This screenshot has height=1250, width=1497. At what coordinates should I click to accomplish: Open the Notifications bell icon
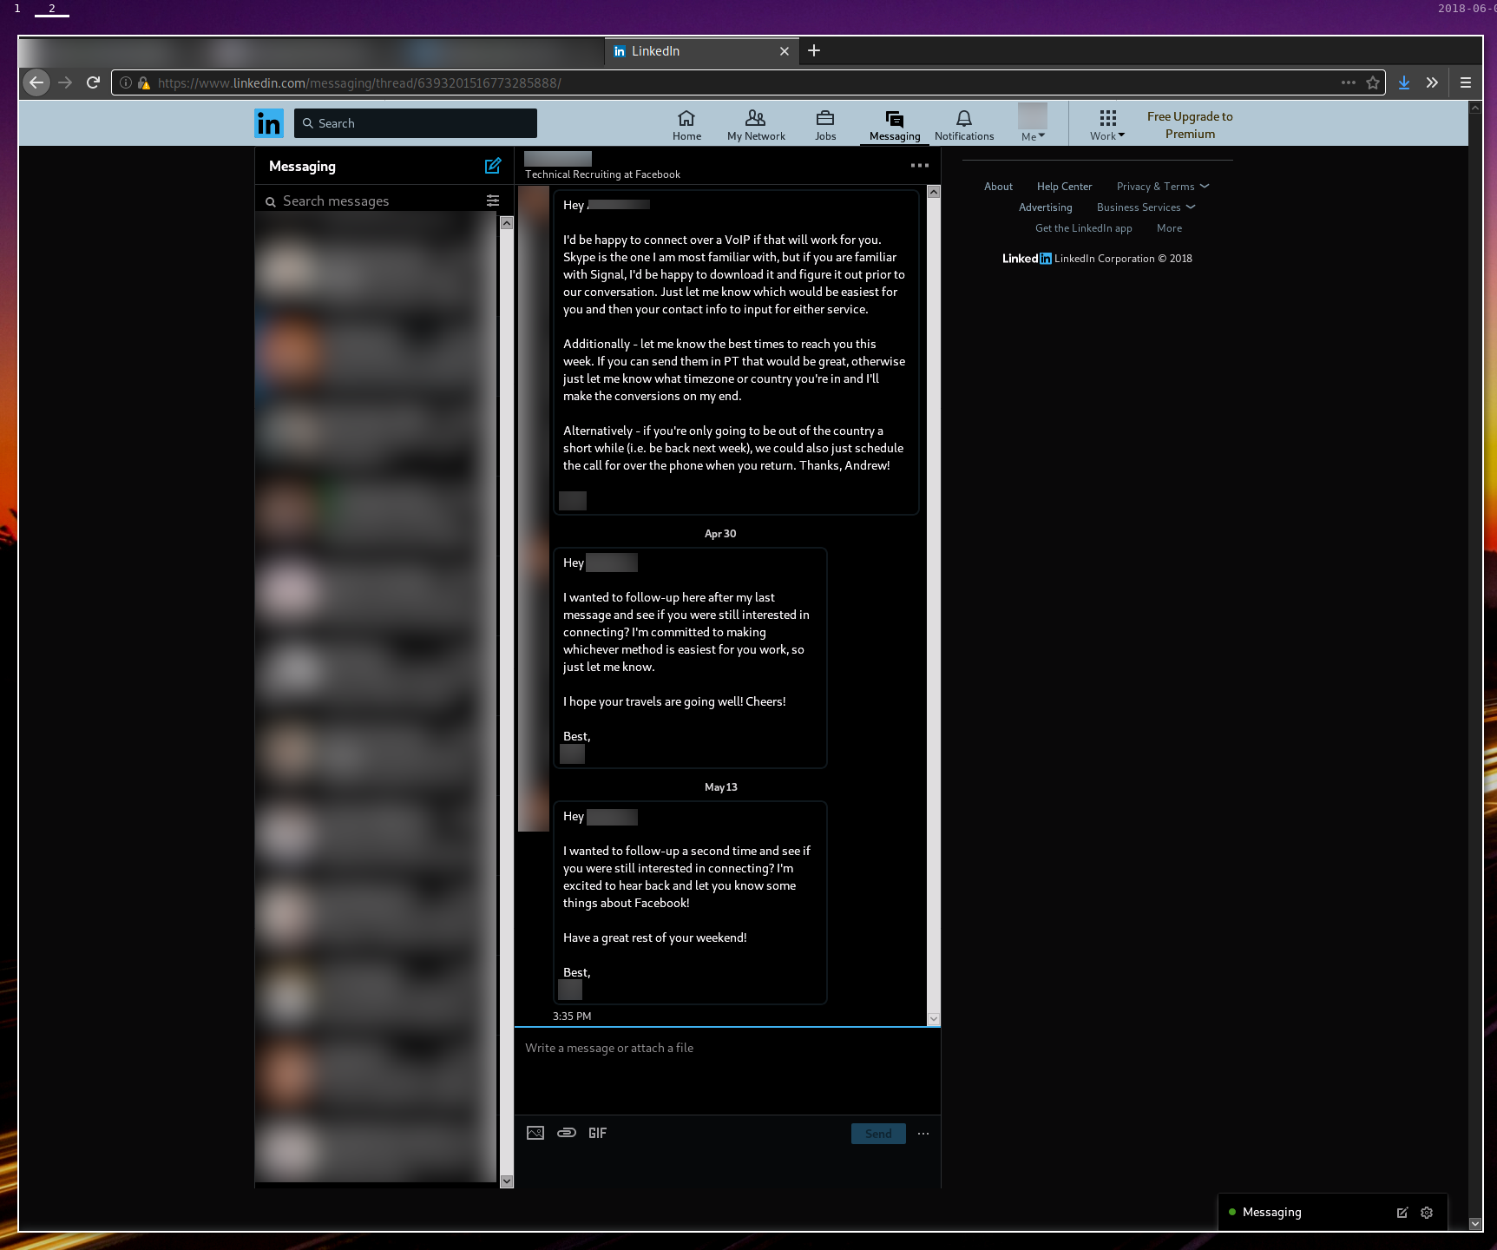[964, 124]
